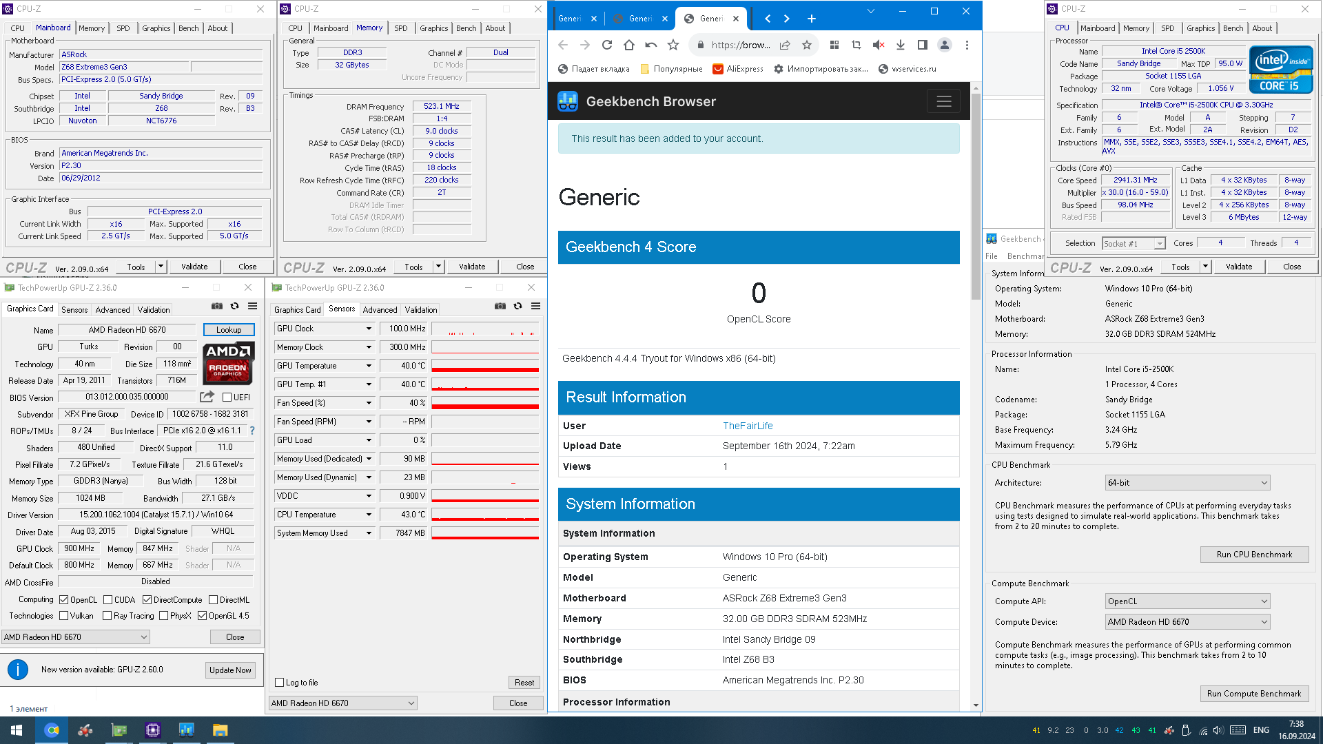Click the tab scroll left arrow

coord(768,19)
